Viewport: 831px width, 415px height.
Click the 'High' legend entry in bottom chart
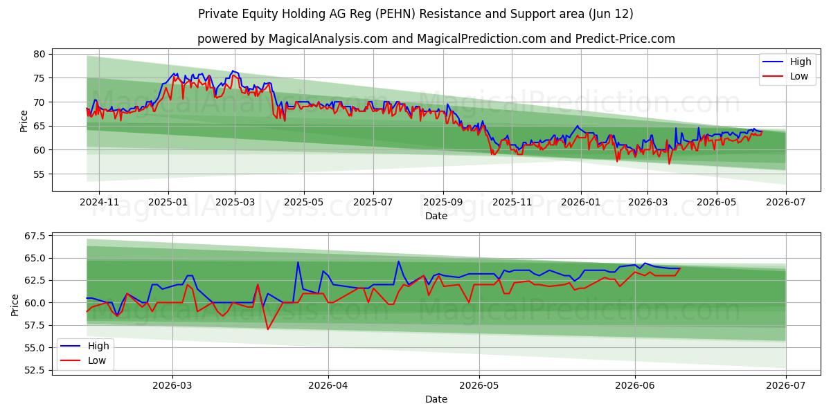tap(98, 346)
